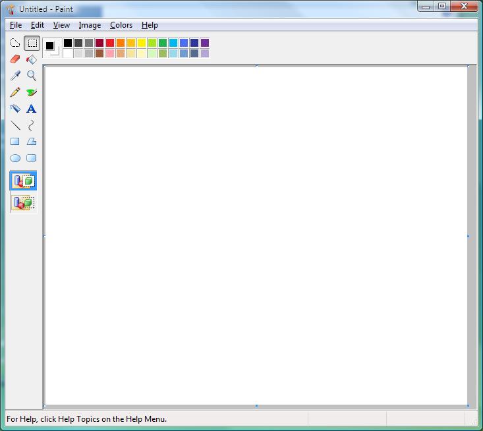The image size is (483, 431).
Task: Select the Eraser tool
Action: 15,59
